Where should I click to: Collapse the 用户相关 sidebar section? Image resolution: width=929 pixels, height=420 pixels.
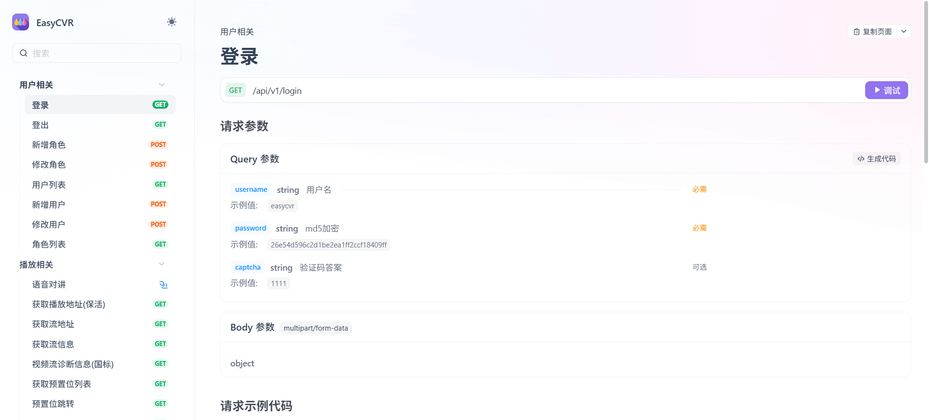point(162,85)
